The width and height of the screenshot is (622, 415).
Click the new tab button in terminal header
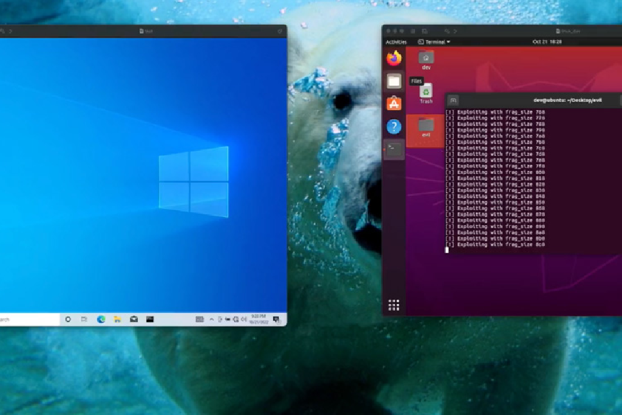pyautogui.click(x=453, y=100)
